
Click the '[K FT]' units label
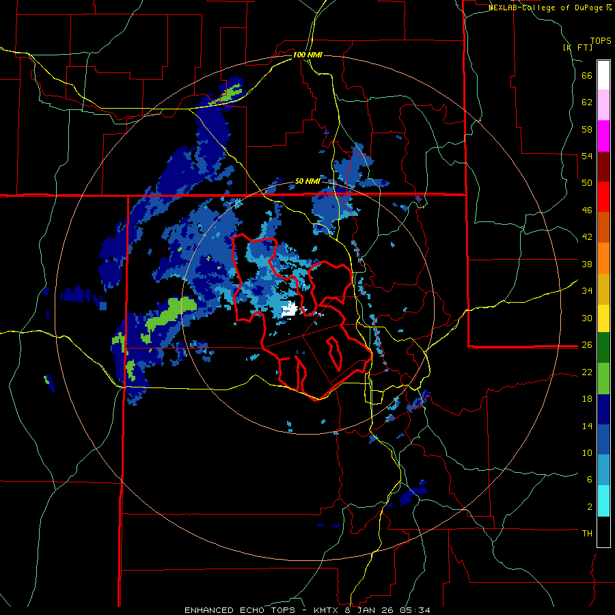tap(577, 47)
